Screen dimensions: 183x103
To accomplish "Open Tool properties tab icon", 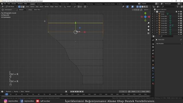I will pyautogui.click(x=153, y=40).
